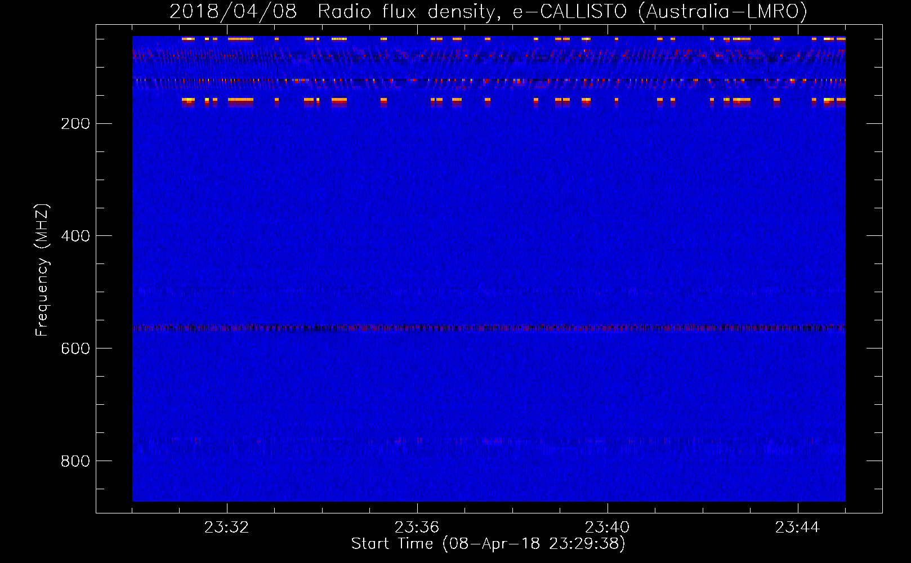Click the 'Frequency (MHZ)' y-axis label
The width and height of the screenshot is (911, 563).
[42, 270]
